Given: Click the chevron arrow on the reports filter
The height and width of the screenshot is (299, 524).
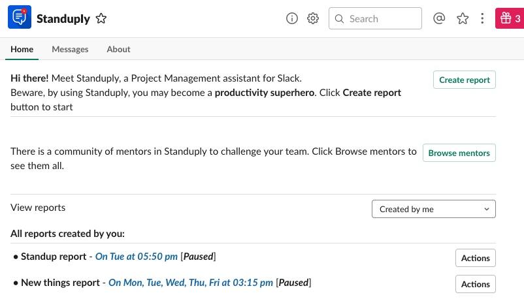Looking at the screenshot, I should click(x=487, y=209).
